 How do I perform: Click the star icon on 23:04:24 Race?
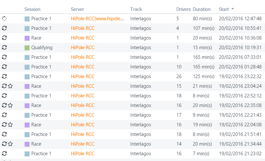pos(11,86)
